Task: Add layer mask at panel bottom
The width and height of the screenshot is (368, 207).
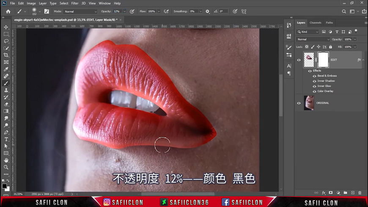Action: 331,193
